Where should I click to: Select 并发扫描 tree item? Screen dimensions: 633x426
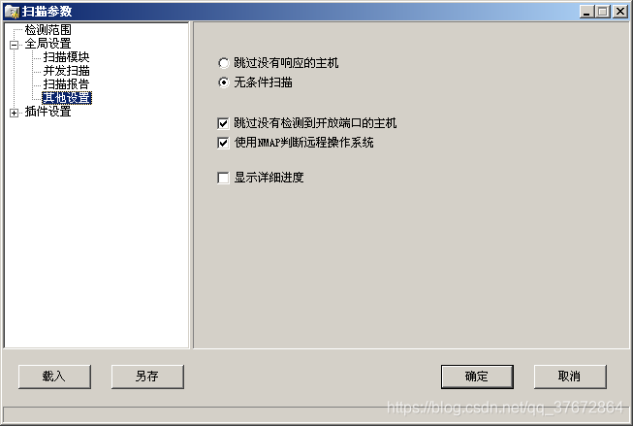(66, 71)
